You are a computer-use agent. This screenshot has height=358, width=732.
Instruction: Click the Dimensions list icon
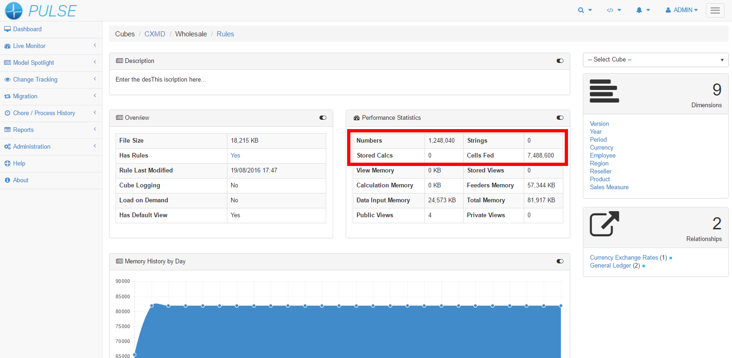[604, 91]
